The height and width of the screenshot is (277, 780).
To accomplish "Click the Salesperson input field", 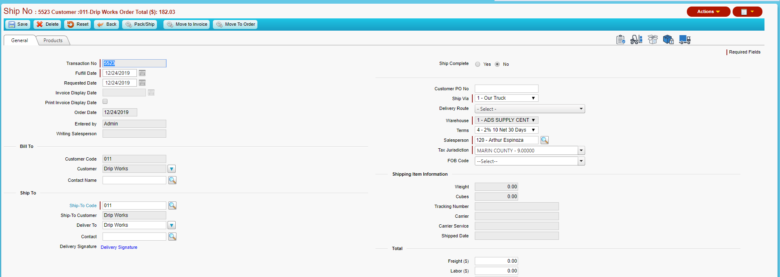I will (x=507, y=140).
